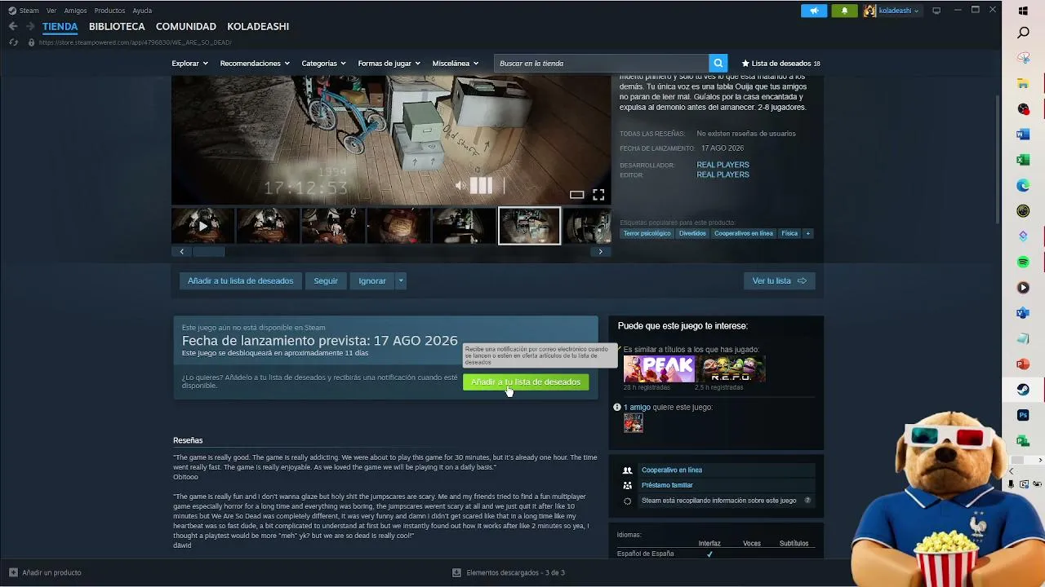Open the KOLADEASHI profile tab

click(x=258, y=26)
